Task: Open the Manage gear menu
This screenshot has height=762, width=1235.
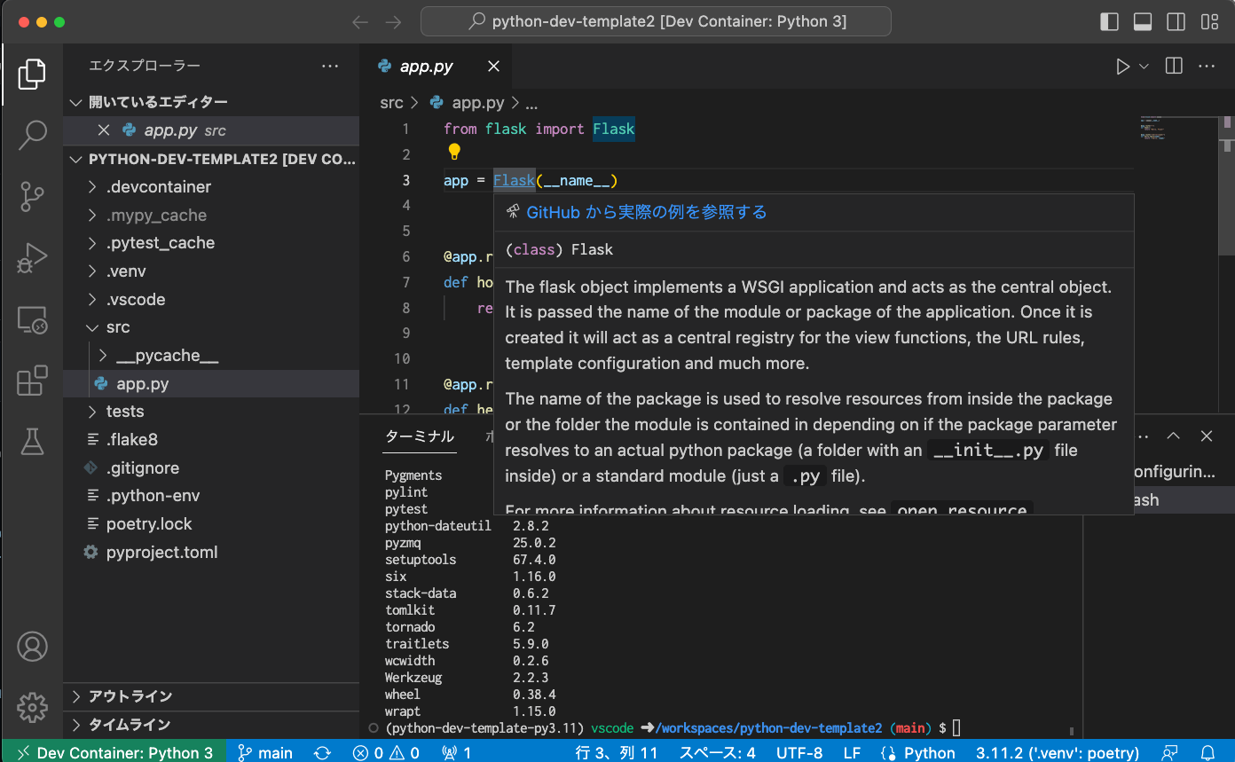Action: click(x=32, y=707)
